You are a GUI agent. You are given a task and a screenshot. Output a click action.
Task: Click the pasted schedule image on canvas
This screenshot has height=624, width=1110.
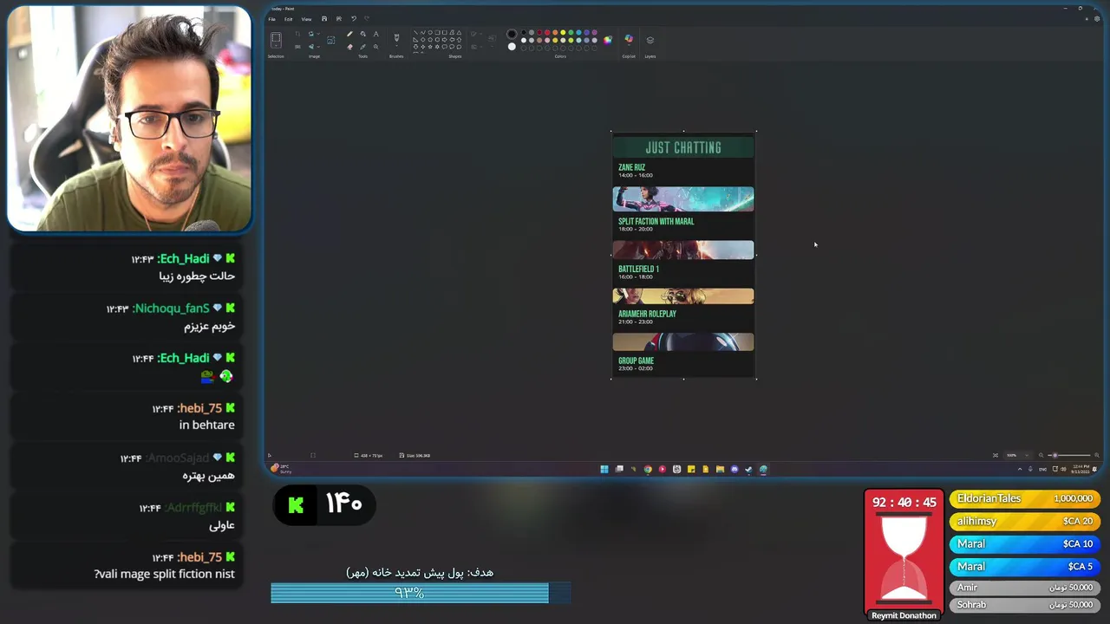683,255
